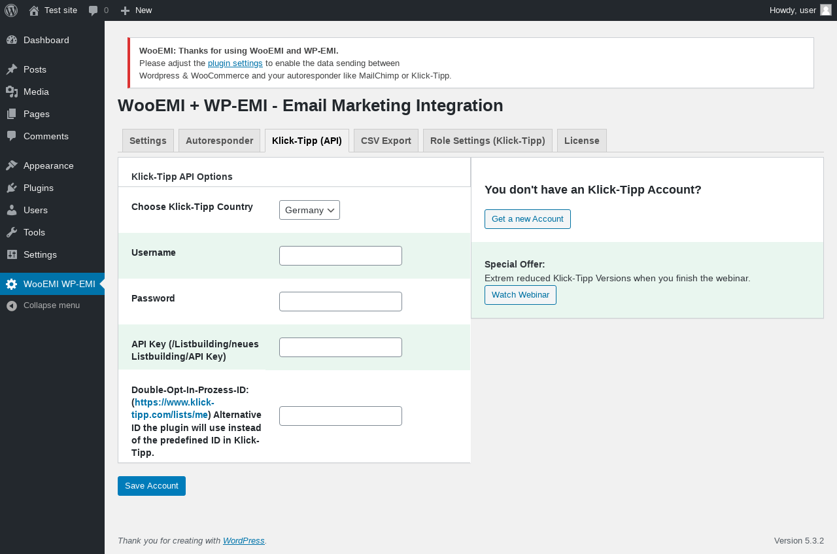Click the comments bubble icon in admin bar

(94, 10)
